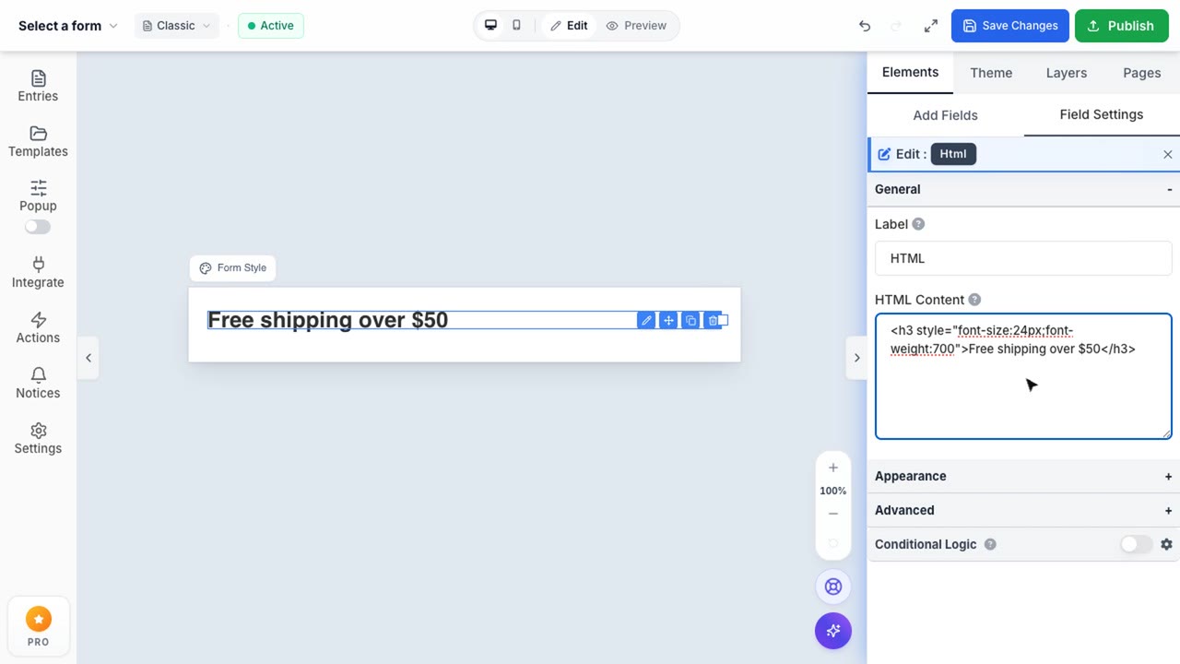Open the Form Style button

click(233, 268)
